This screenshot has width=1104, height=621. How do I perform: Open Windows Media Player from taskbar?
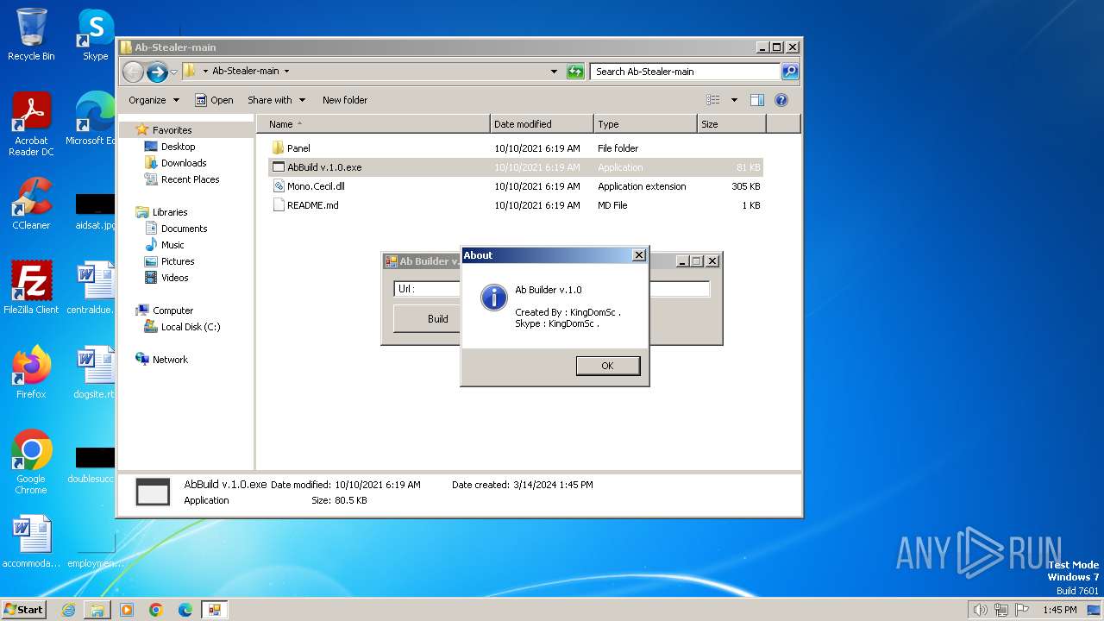point(127,610)
